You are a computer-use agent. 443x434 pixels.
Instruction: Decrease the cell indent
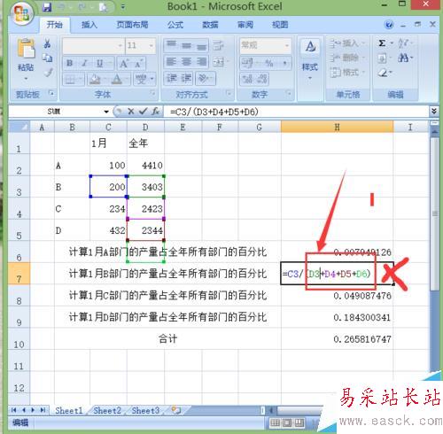pyautogui.click(x=171, y=78)
